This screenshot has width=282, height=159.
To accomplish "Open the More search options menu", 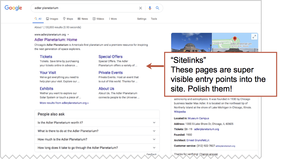I will (113, 19).
